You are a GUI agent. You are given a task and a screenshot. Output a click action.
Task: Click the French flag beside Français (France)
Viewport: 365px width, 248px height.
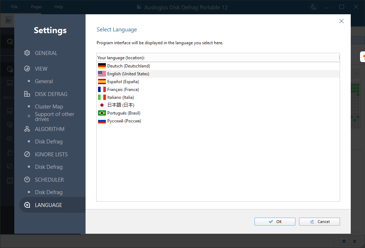tap(101, 89)
